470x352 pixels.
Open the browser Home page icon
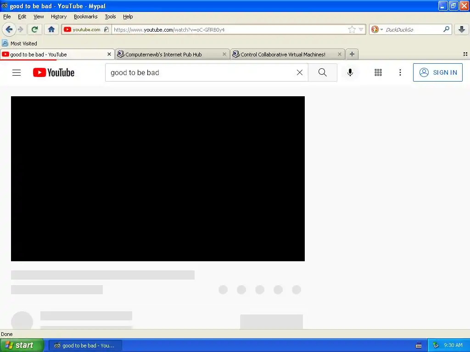coord(51,29)
